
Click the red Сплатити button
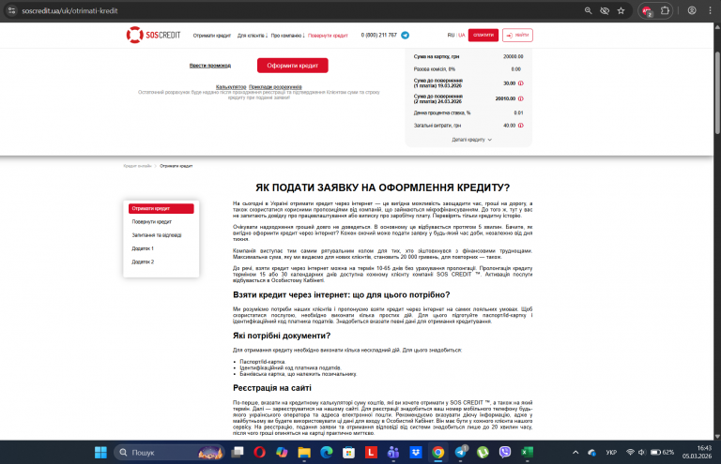pyautogui.click(x=483, y=36)
